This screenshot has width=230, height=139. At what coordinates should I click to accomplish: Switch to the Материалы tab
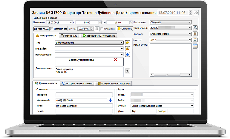(69, 35)
